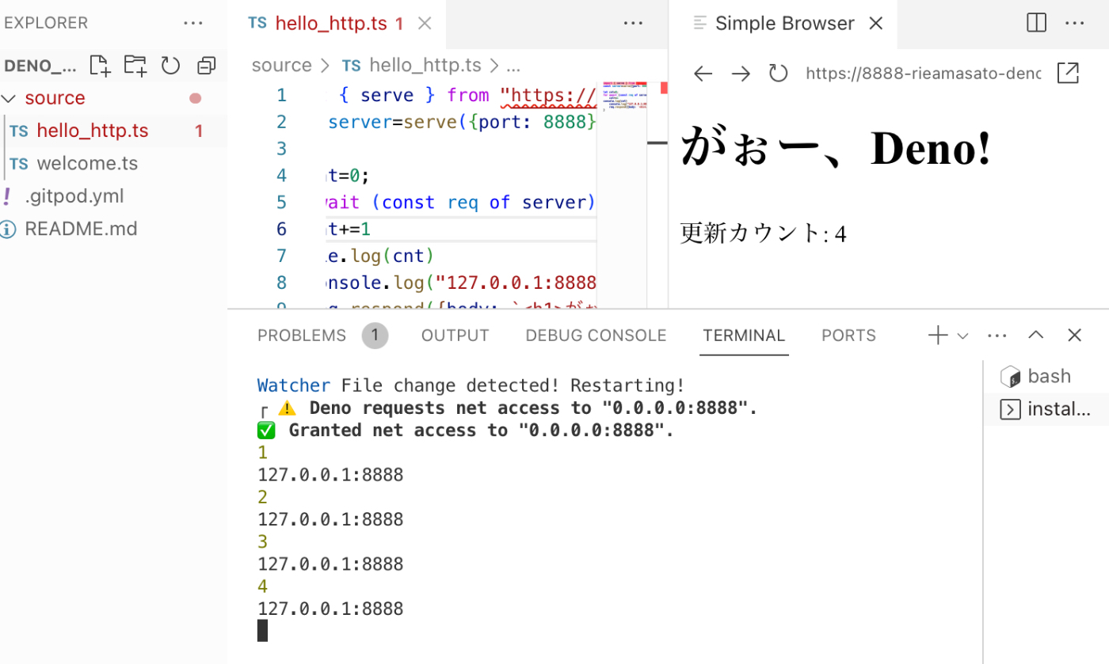This screenshot has height=664, width=1109.
Task: Close the Simple Browser tab
Action: click(x=875, y=24)
